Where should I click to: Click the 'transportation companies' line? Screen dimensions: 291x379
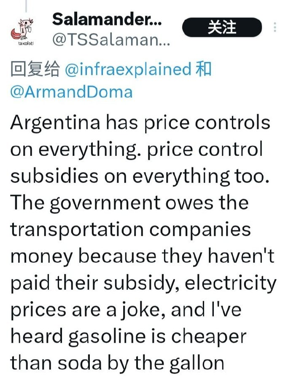[x=131, y=230]
